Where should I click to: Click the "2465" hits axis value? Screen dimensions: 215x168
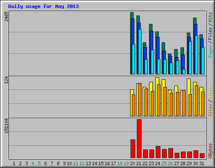[6, 16]
